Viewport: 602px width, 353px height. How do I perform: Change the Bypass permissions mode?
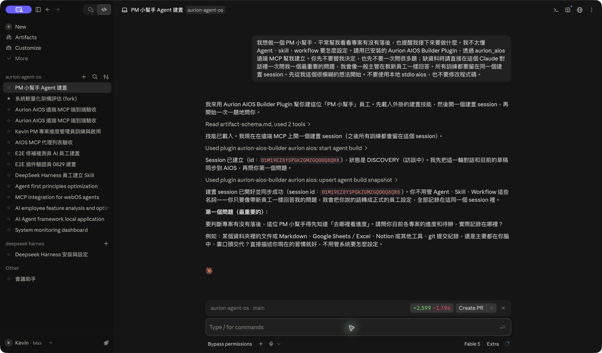pos(230,344)
